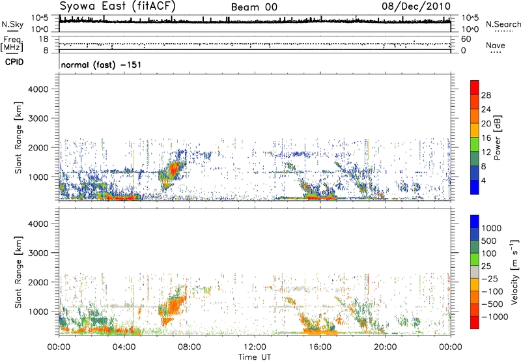This screenshot has height=361, width=521.
Task: Click 'Slant Range [km]' label of power panel
Action: [18, 137]
